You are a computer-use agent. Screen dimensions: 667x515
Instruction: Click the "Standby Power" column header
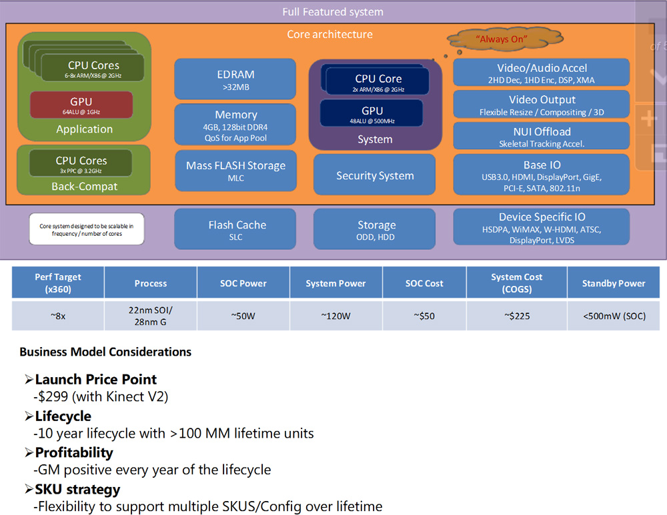point(614,282)
